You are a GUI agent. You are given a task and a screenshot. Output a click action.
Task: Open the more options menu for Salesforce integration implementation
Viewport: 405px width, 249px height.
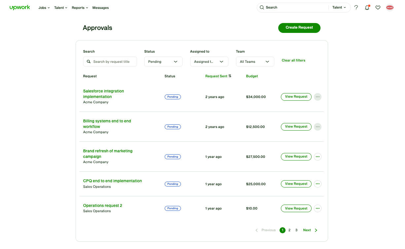coord(318,97)
